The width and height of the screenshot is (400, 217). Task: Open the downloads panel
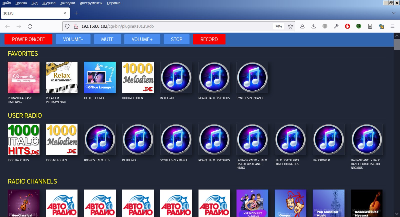pos(313,26)
